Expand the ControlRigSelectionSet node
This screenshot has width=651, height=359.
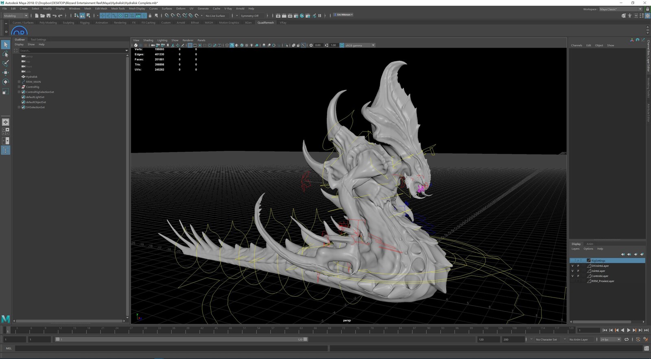click(19, 92)
